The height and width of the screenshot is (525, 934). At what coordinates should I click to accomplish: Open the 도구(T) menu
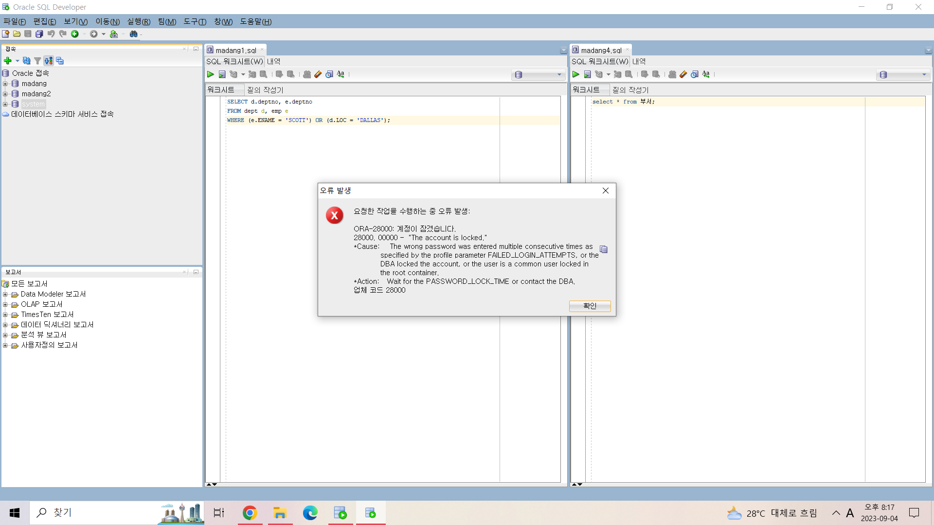195,21
